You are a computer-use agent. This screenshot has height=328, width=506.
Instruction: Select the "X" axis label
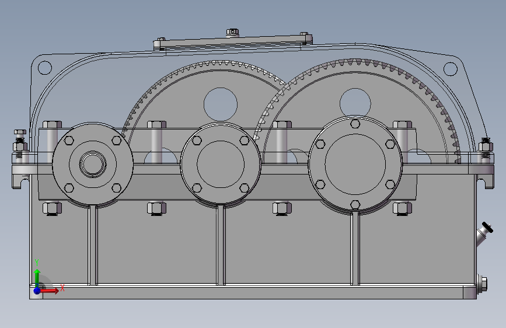click(62, 288)
